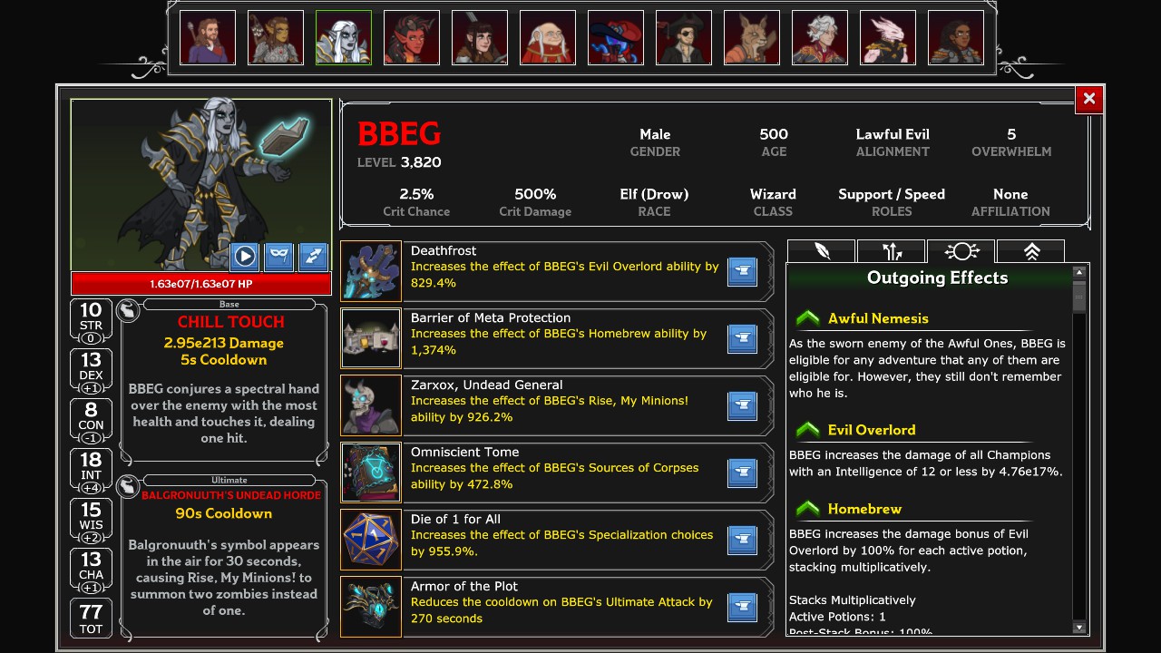Click anvil button for Barrier of Meta Protection
This screenshot has height=653, width=1161.
tap(742, 338)
